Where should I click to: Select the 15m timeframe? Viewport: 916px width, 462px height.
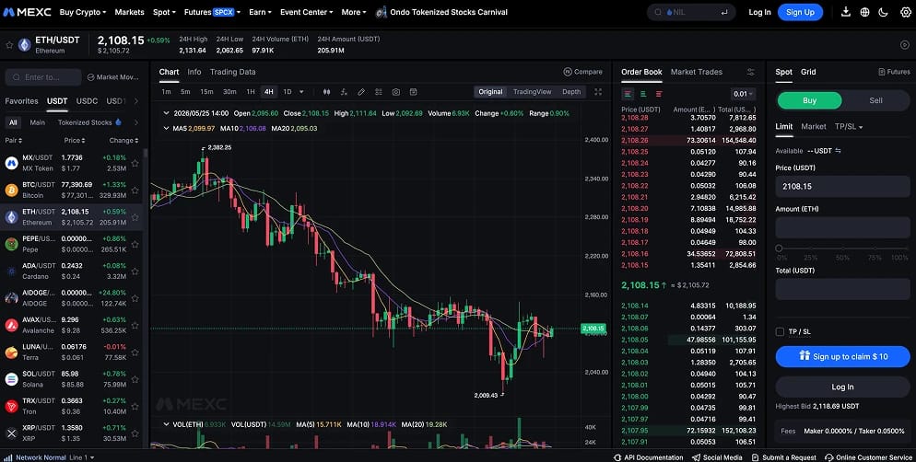click(x=206, y=92)
